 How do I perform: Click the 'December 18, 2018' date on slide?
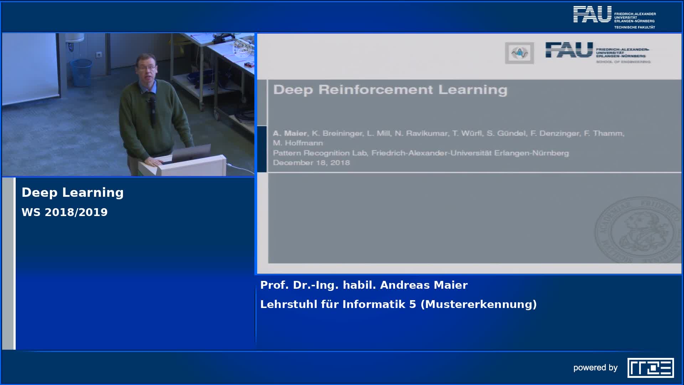click(311, 163)
